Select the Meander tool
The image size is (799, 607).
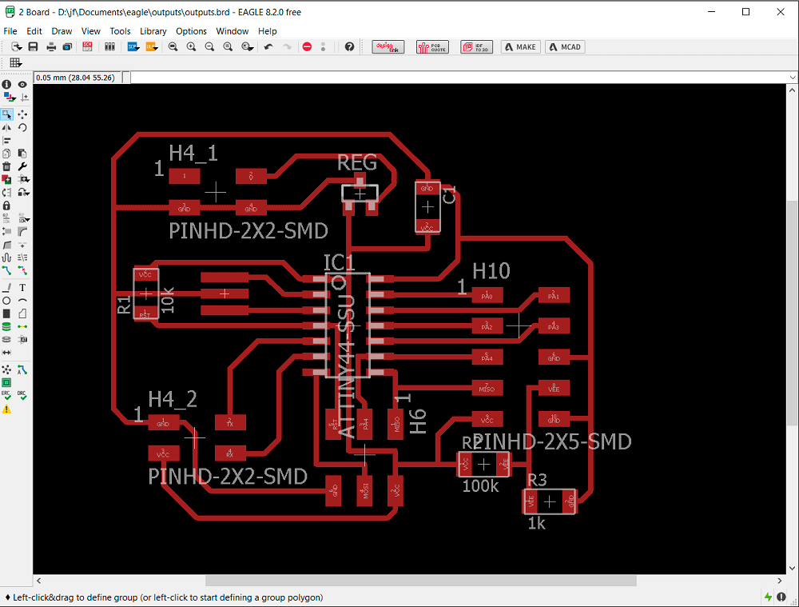[x=6, y=257]
